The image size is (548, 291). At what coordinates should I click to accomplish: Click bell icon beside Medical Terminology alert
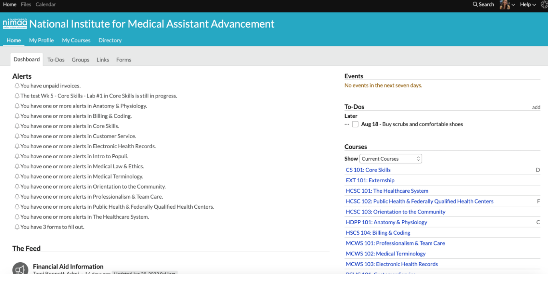coord(17,177)
